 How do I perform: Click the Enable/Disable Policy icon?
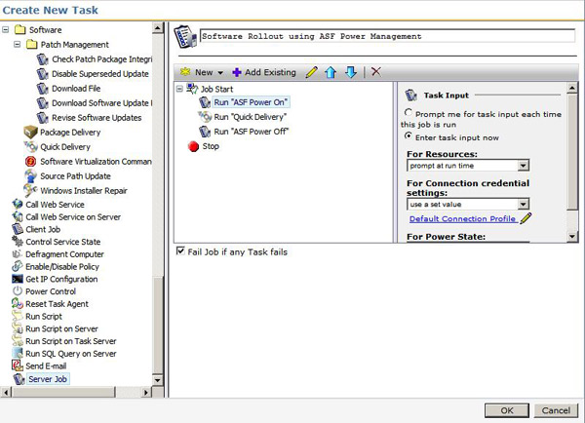point(18,266)
